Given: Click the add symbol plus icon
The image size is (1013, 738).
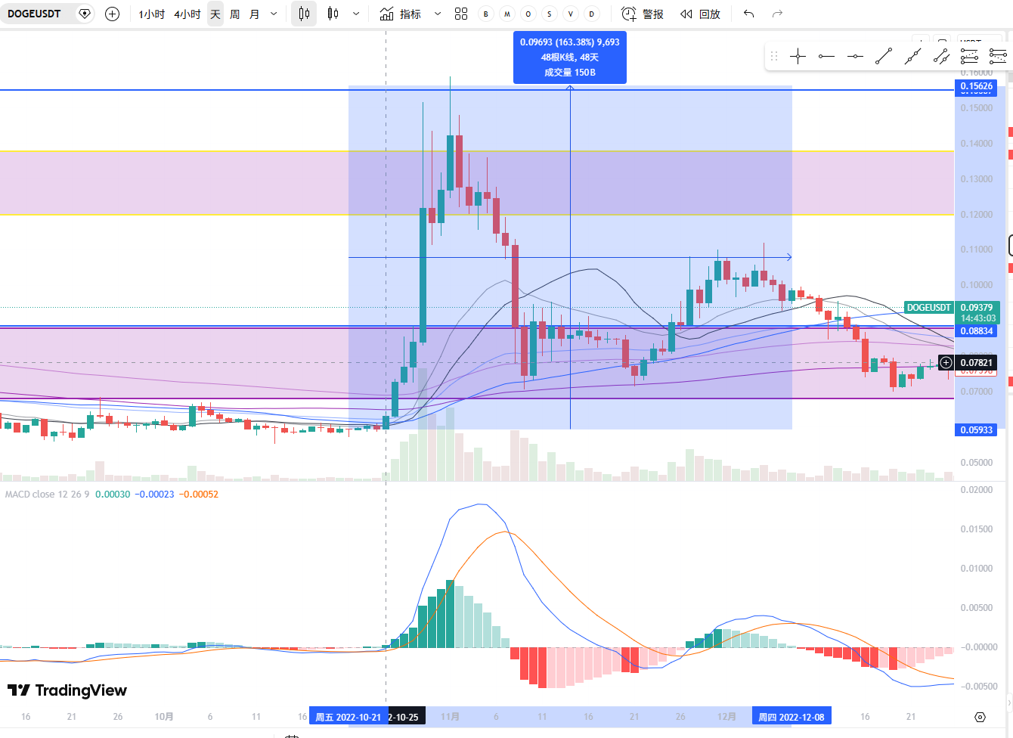Looking at the screenshot, I should coord(112,14).
